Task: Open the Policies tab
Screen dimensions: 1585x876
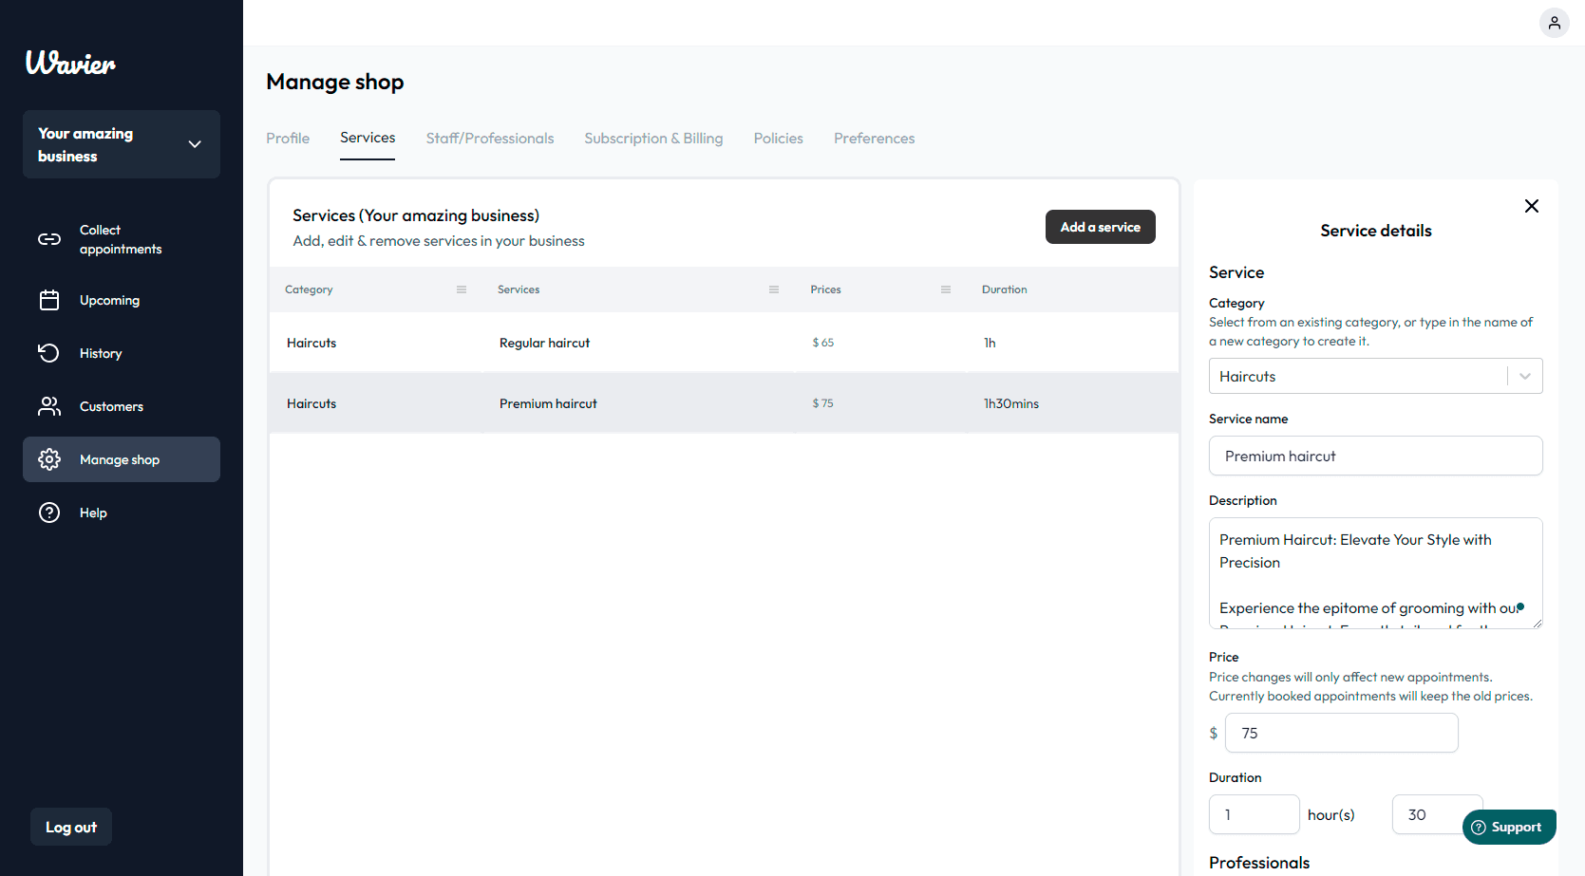Action: click(x=779, y=139)
